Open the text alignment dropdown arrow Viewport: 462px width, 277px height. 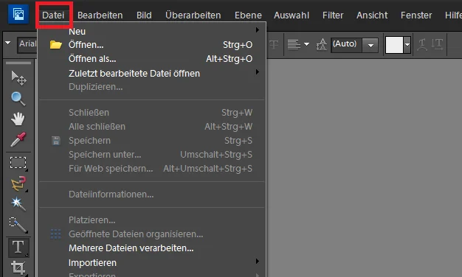pyautogui.click(x=307, y=44)
